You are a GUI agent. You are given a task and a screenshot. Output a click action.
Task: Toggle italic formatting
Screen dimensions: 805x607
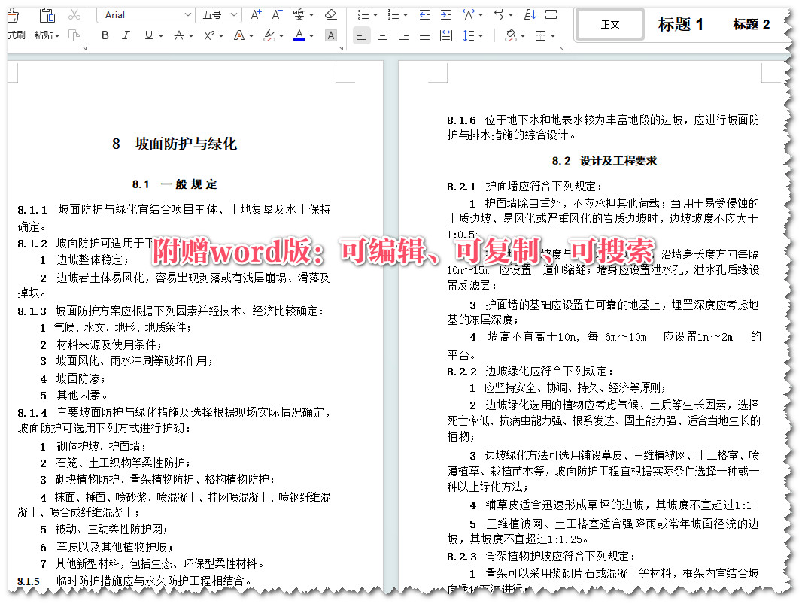[x=125, y=35]
